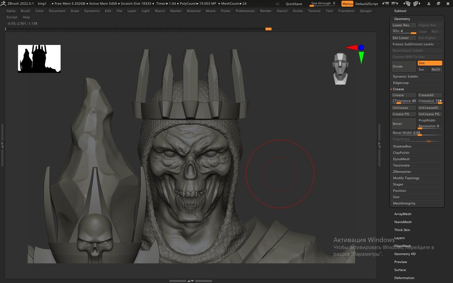Open the Geometry HD subpalette
The image size is (453, 283).
(x=405, y=254)
